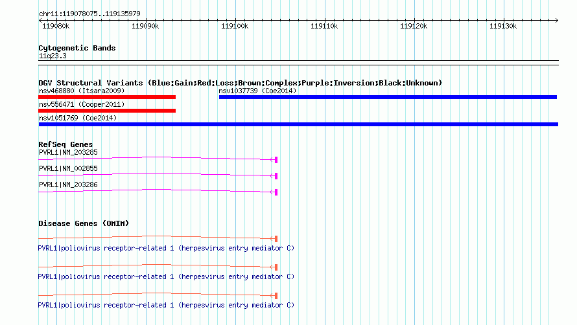Click the exon arrow of NM_002855 transcript

click(x=274, y=175)
